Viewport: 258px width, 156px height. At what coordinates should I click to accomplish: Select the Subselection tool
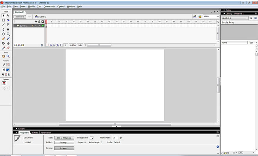tap(8, 16)
